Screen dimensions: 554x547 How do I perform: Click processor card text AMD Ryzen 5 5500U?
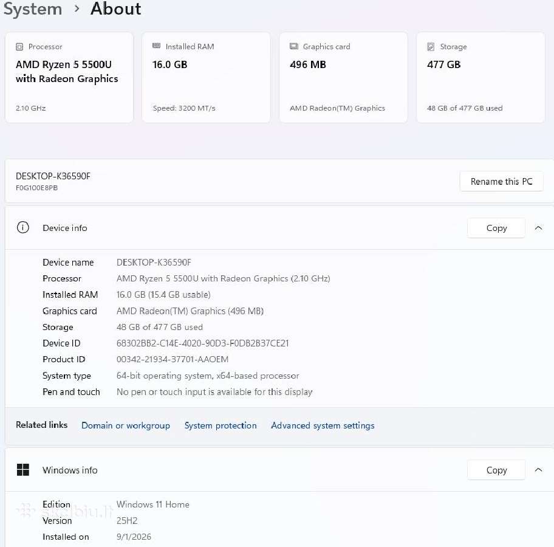[64, 64]
